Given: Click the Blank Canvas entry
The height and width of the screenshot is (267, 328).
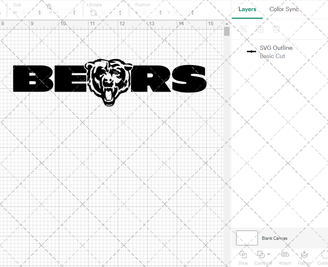Looking at the screenshot, I should point(275,238).
